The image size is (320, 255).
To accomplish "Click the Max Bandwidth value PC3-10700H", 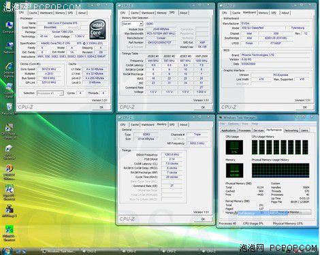I will point(161,33).
